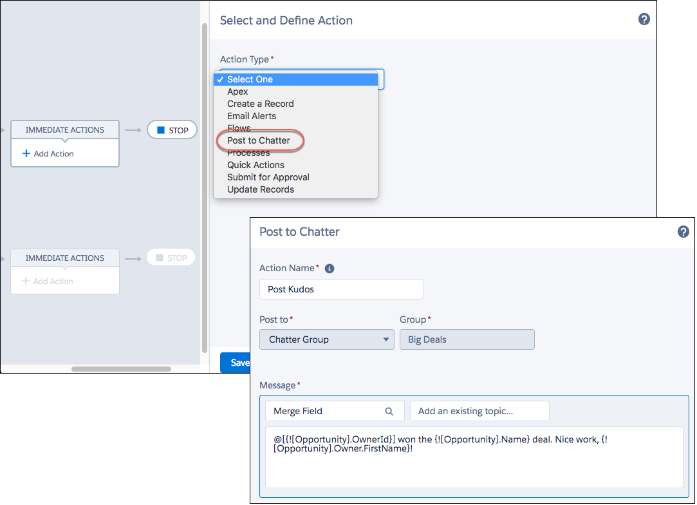Click the Group field containing Big Deals

(467, 339)
